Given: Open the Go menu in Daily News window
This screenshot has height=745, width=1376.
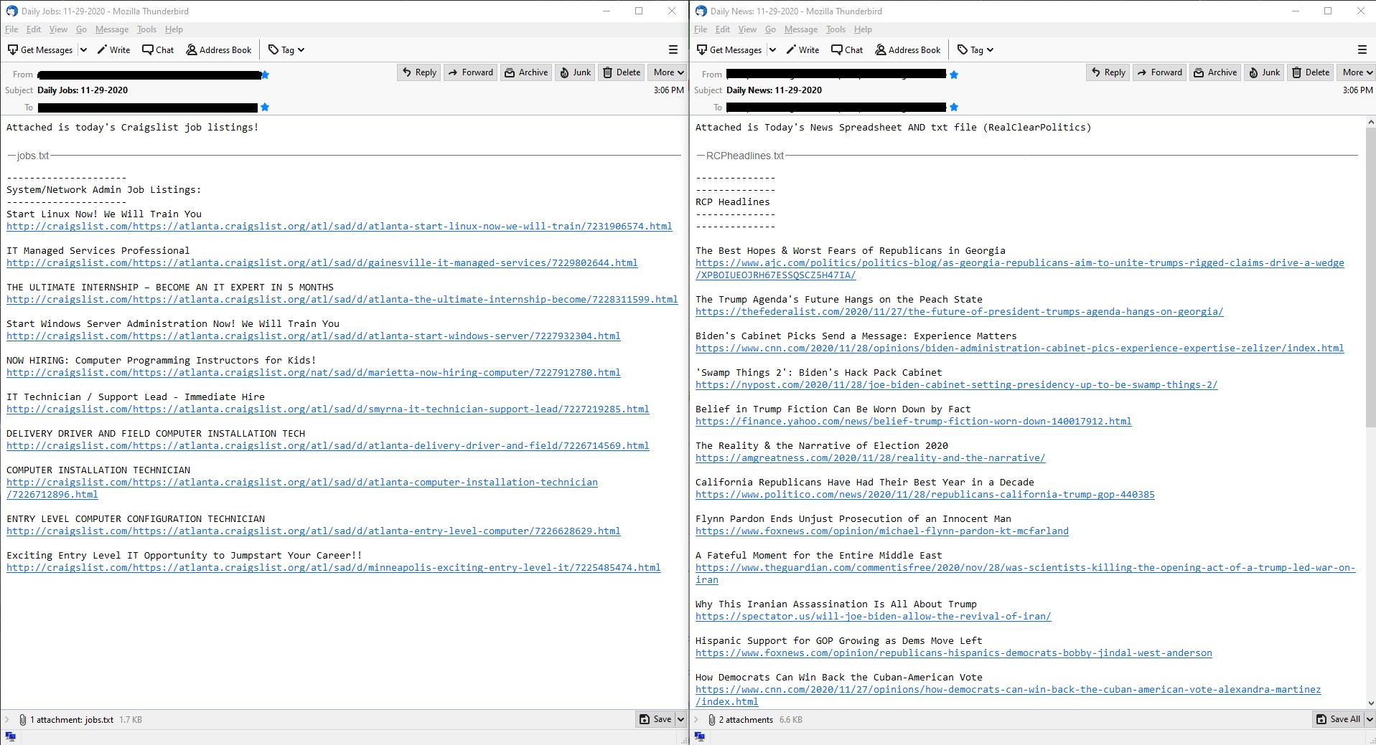Looking at the screenshot, I should (x=770, y=29).
